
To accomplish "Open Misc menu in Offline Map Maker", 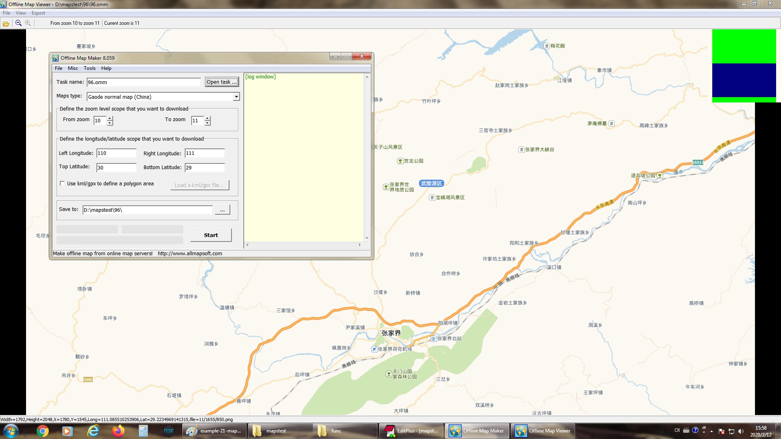I will coord(73,68).
